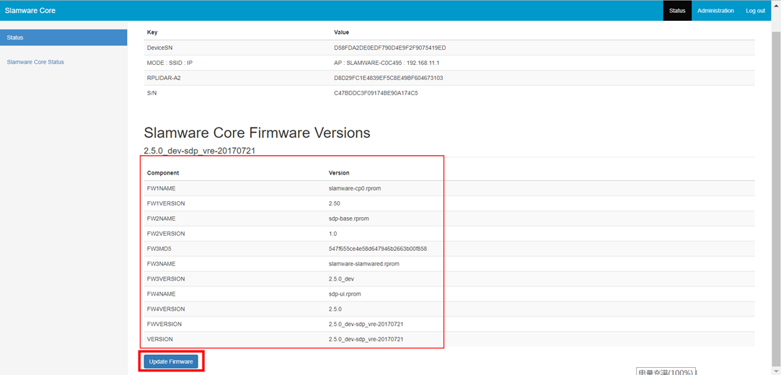Open Slamware Core Status sidebar link
Image resolution: width=781 pixels, height=375 pixels.
[x=35, y=62]
